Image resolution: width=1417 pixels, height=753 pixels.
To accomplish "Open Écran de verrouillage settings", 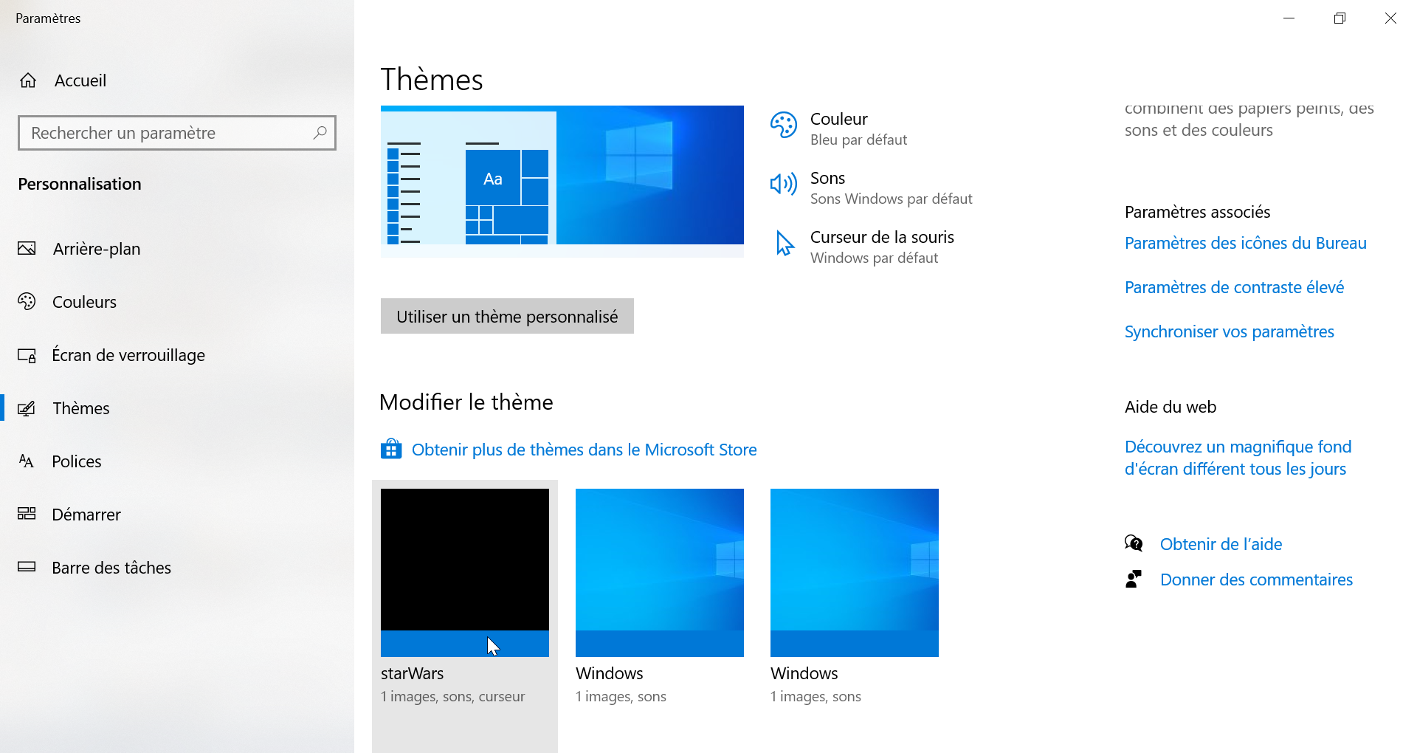I will click(128, 355).
